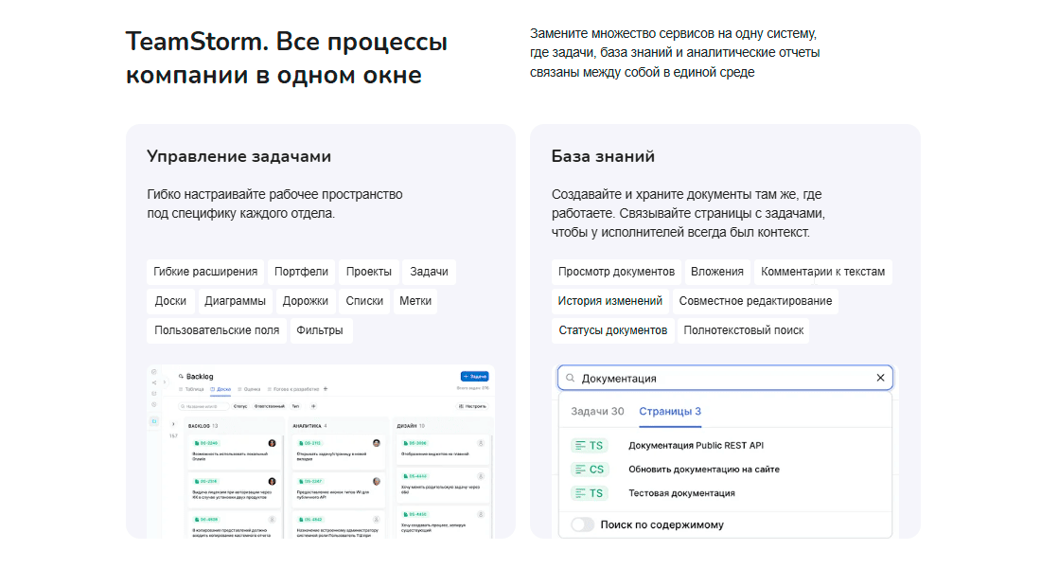
Task: Click the Вложения tag
Action: point(717,272)
